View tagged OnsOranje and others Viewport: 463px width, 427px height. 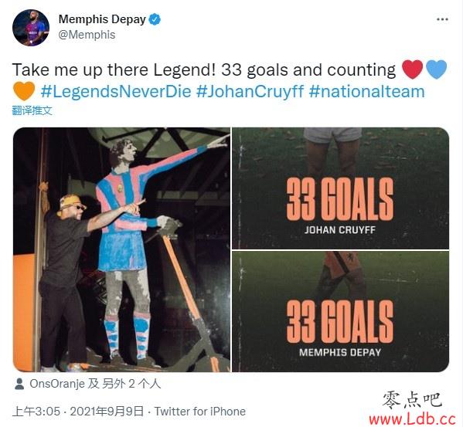(95, 384)
